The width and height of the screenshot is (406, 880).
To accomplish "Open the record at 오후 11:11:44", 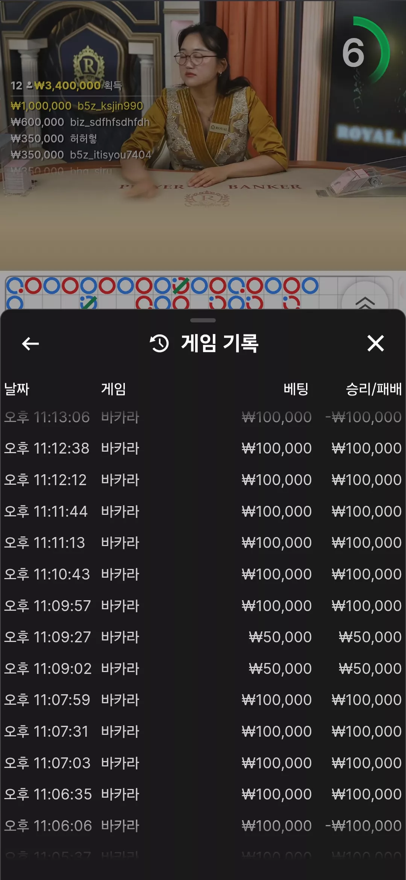I will pyautogui.click(x=203, y=511).
